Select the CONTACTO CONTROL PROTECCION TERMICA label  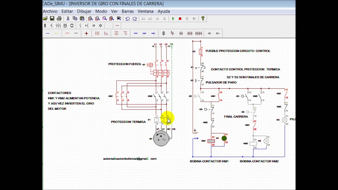point(246,69)
